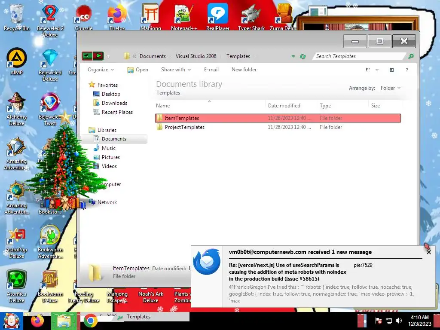Sort by Date modified column
This screenshot has height=330, width=440.
pyautogui.click(x=291, y=106)
